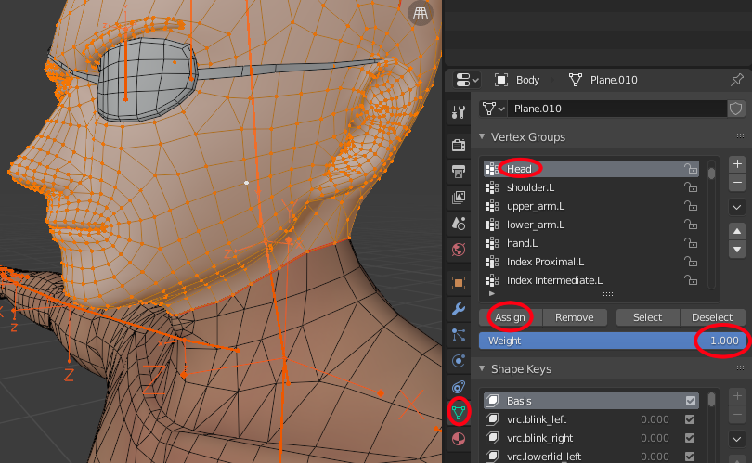752x463 pixels.
Task: Expand vertex group list filter options
Action: [491, 293]
